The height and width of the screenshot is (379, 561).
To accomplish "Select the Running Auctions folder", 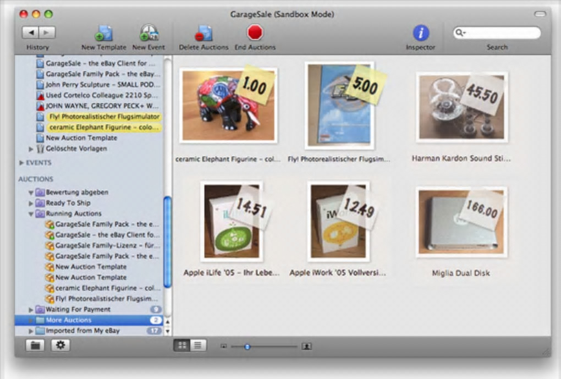I will 89,213.
